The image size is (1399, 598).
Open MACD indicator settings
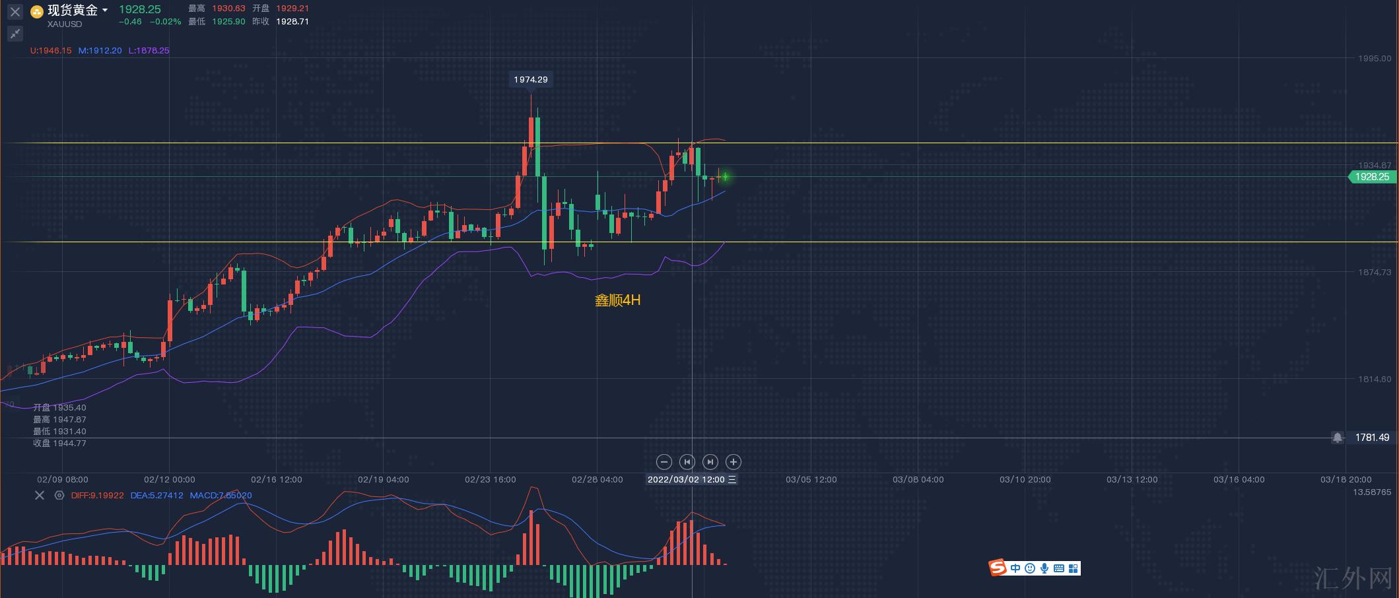(x=59, y=495)
